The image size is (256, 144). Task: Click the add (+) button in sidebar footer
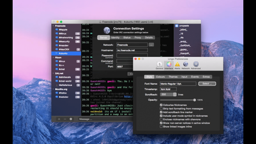pyautogui.click(x=59, y=119)
